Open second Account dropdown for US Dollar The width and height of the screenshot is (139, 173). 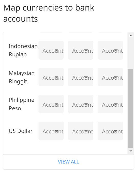81,131
